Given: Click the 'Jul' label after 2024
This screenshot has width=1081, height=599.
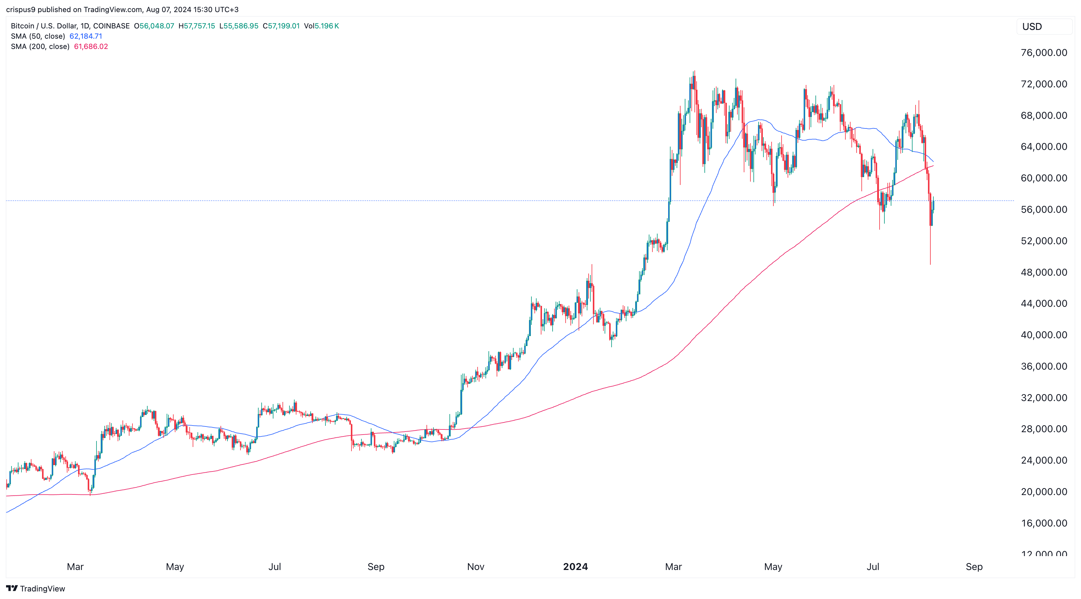Looking at the screenshot, I should coord(873,567).
